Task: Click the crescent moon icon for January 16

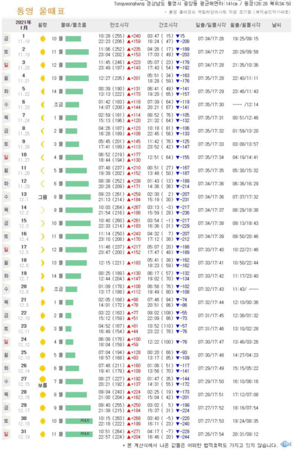Action: [43, 237]
